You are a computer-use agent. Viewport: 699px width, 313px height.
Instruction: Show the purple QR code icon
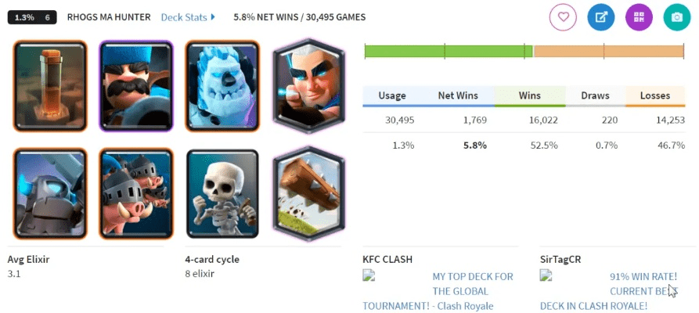click(639, 17)
